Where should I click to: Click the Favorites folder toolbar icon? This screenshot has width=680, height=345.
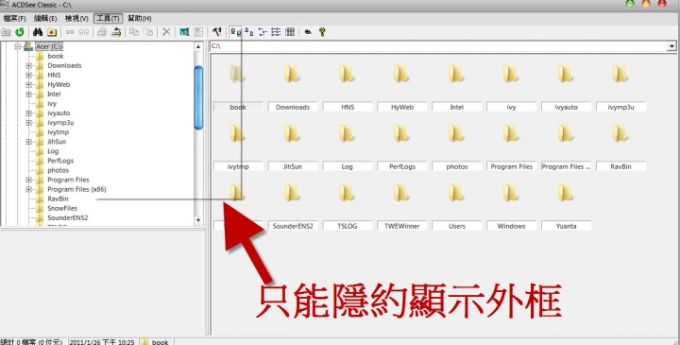click(x=52, y=32)
